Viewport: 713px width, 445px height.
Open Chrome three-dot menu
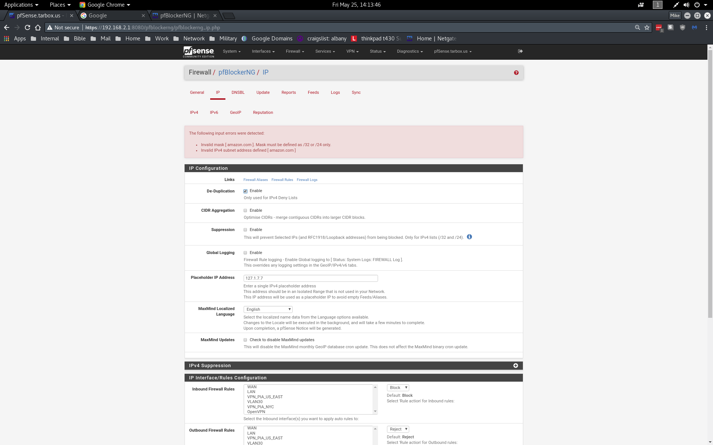tap(706, 27)
